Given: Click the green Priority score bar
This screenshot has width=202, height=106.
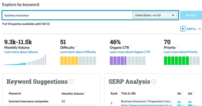Looking at the screenshot, I should click(x=176, y=60).
